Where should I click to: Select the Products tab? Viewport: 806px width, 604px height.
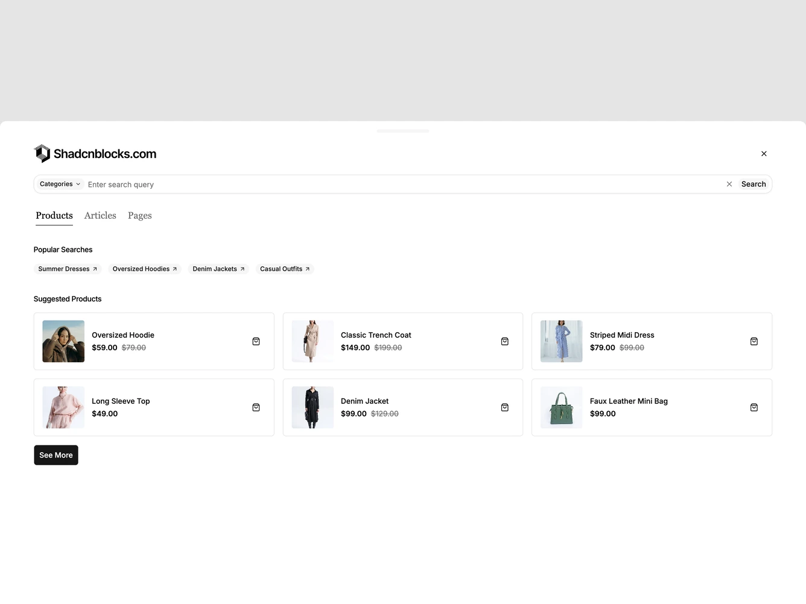point(54,216)
